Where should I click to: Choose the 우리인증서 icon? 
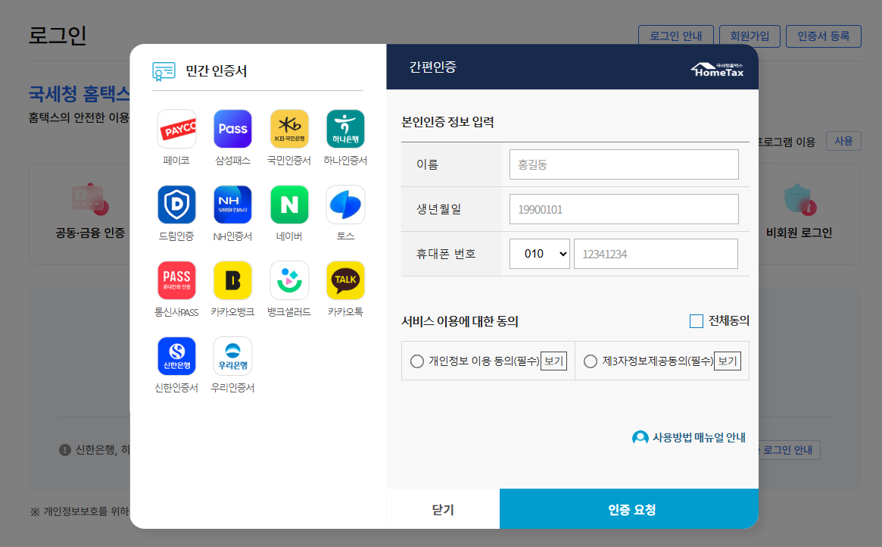233,356
